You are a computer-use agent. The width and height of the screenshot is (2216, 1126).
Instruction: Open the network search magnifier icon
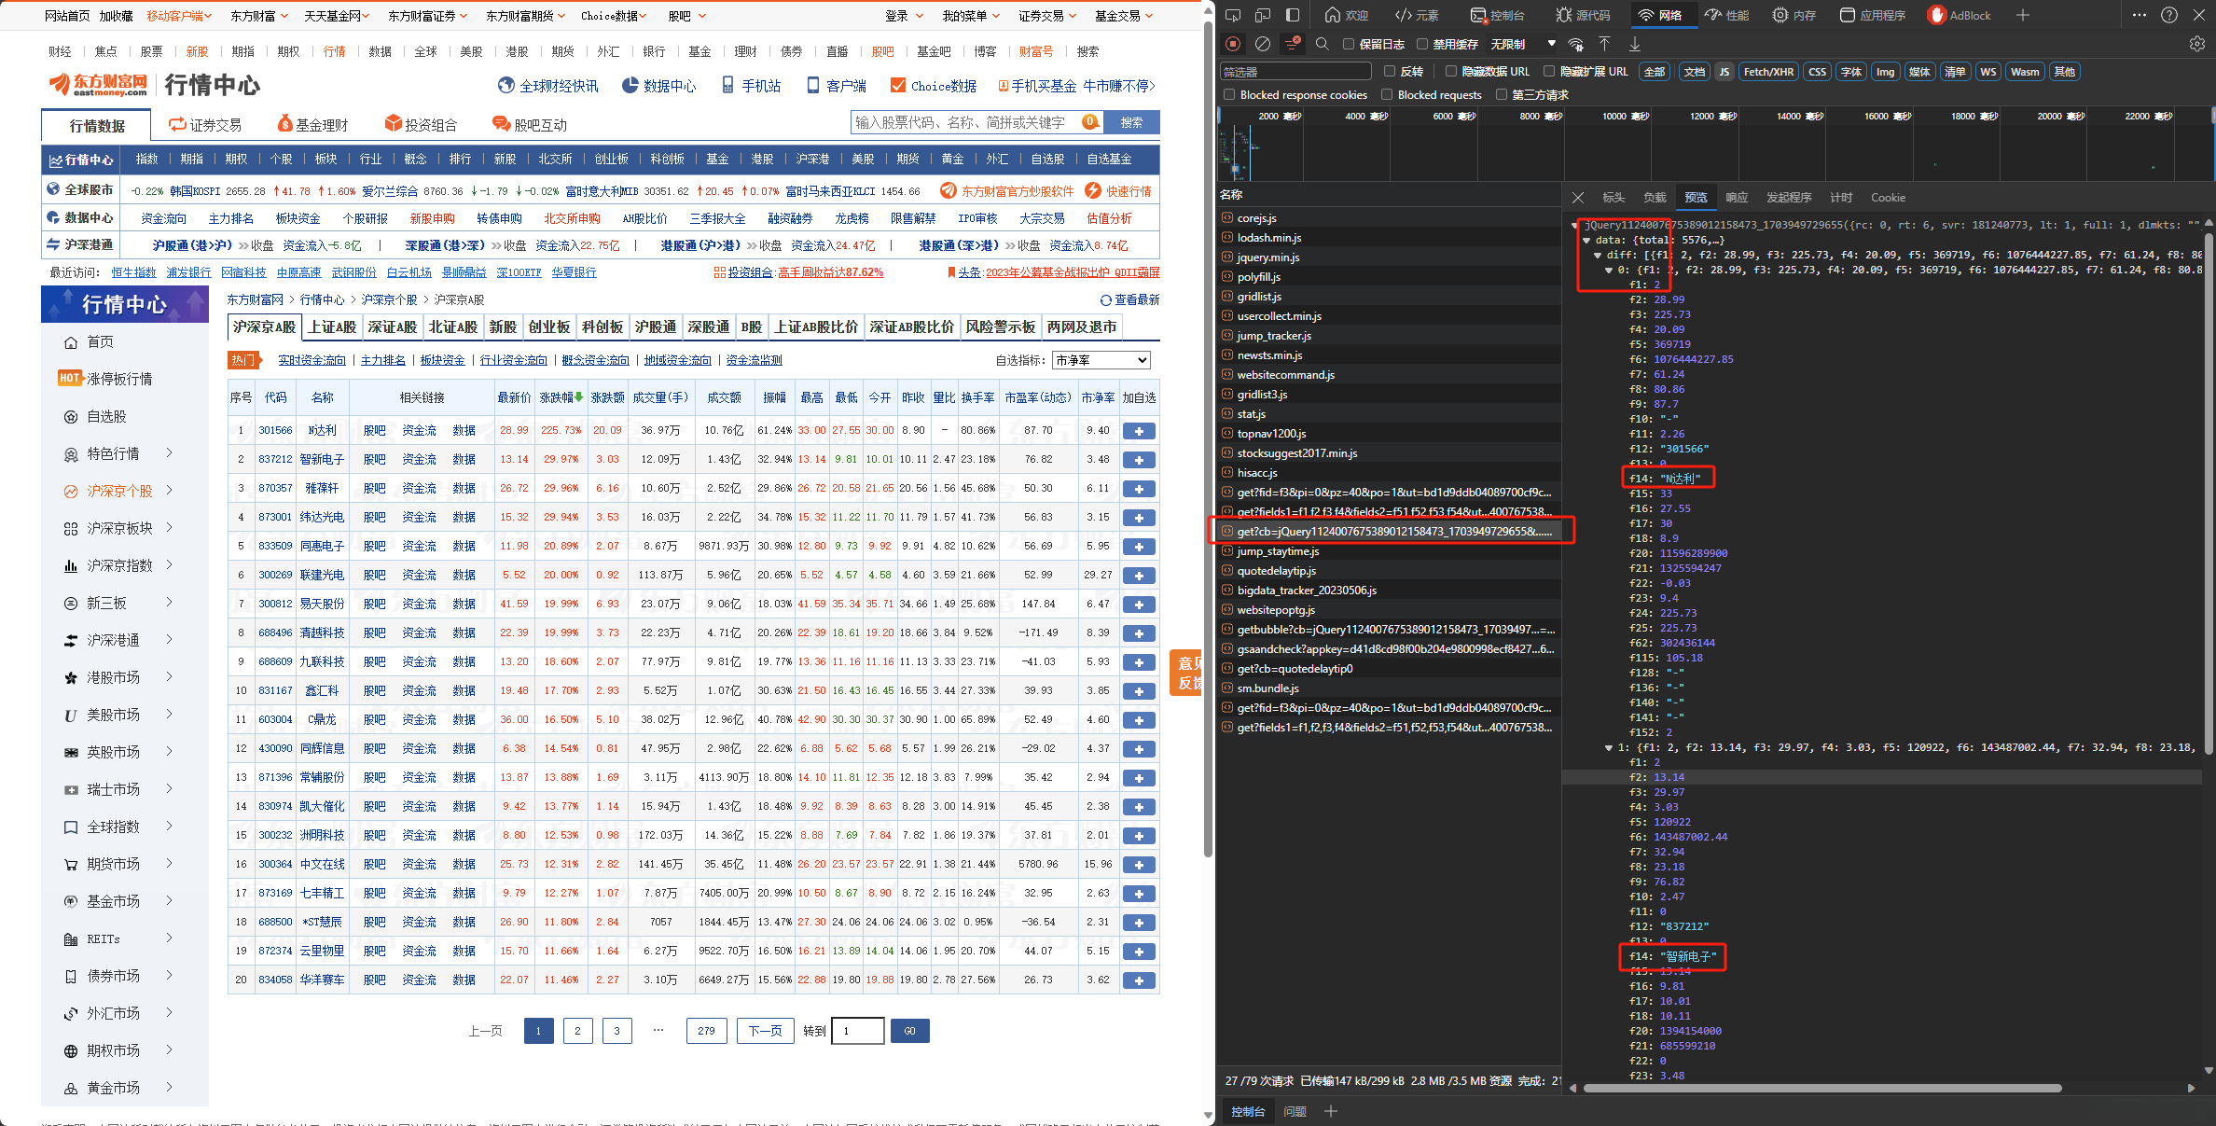click(x=1322, y=44)
